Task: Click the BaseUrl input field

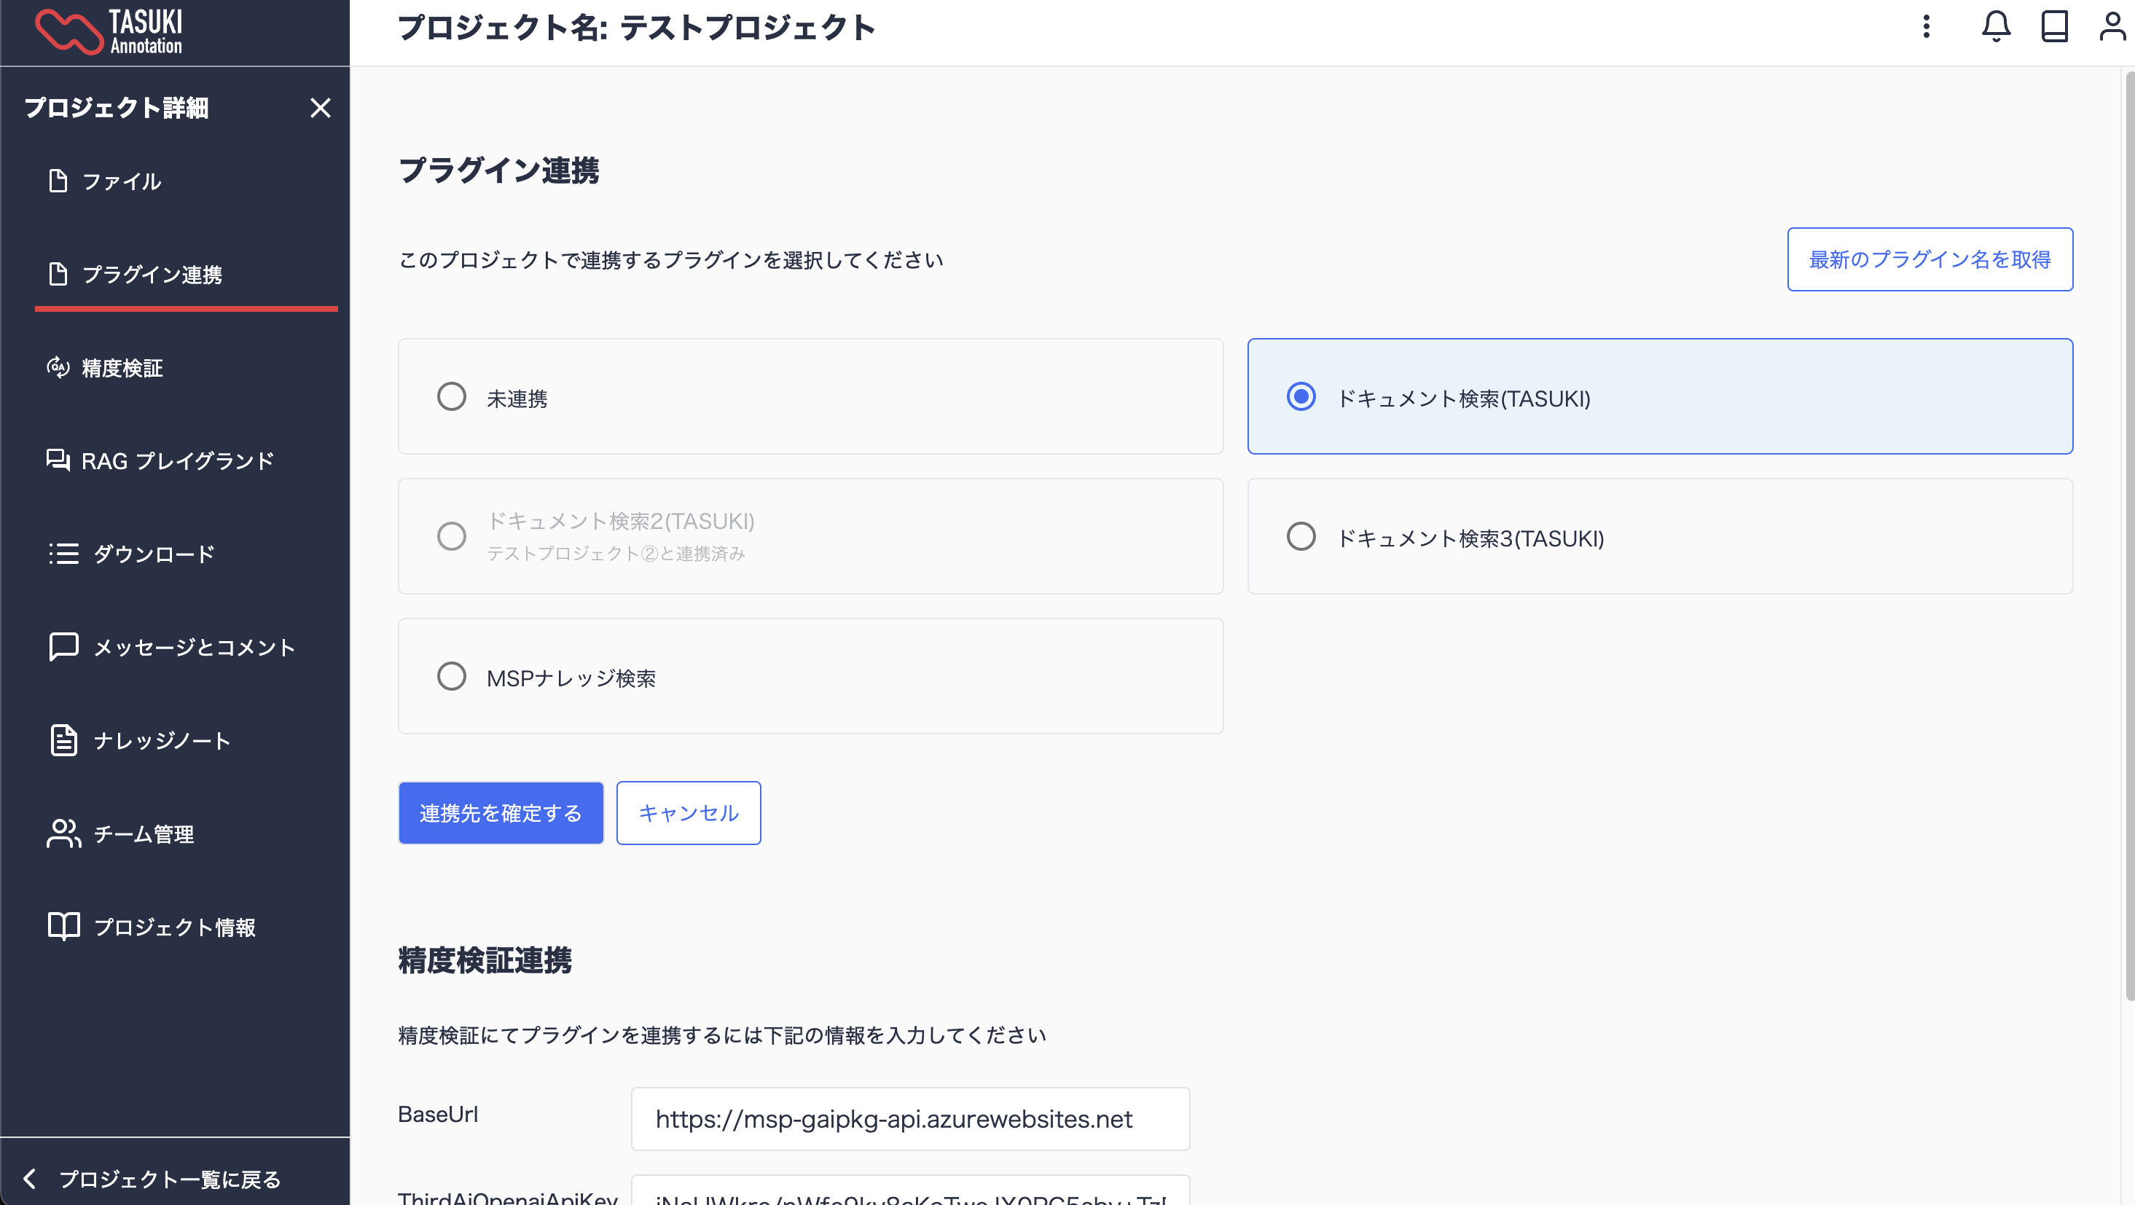Action: tap(910, 1119)
